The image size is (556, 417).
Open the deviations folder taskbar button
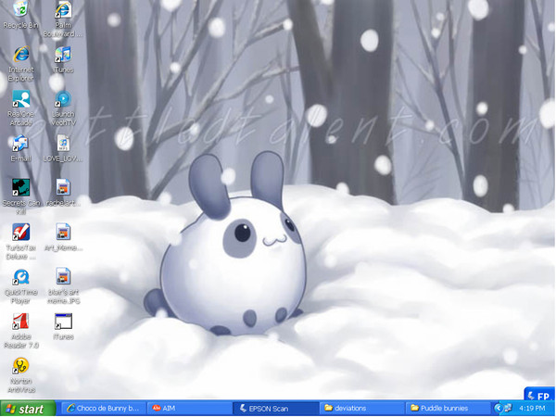pos(362,409)
